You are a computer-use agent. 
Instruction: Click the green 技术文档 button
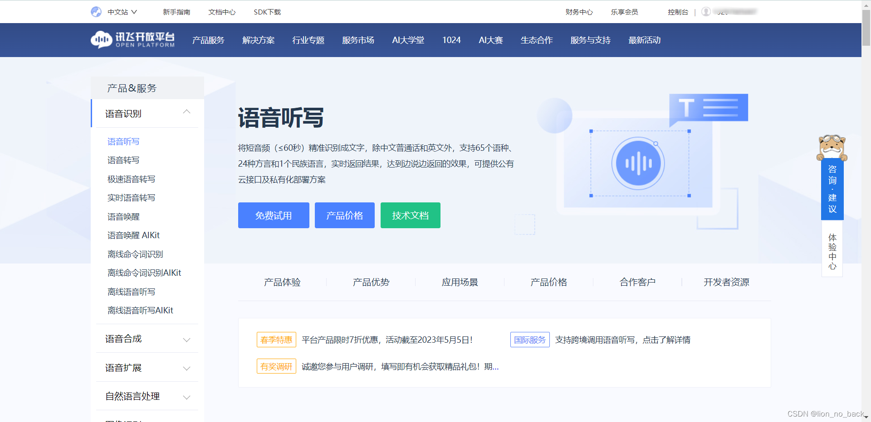pos(411,216)
